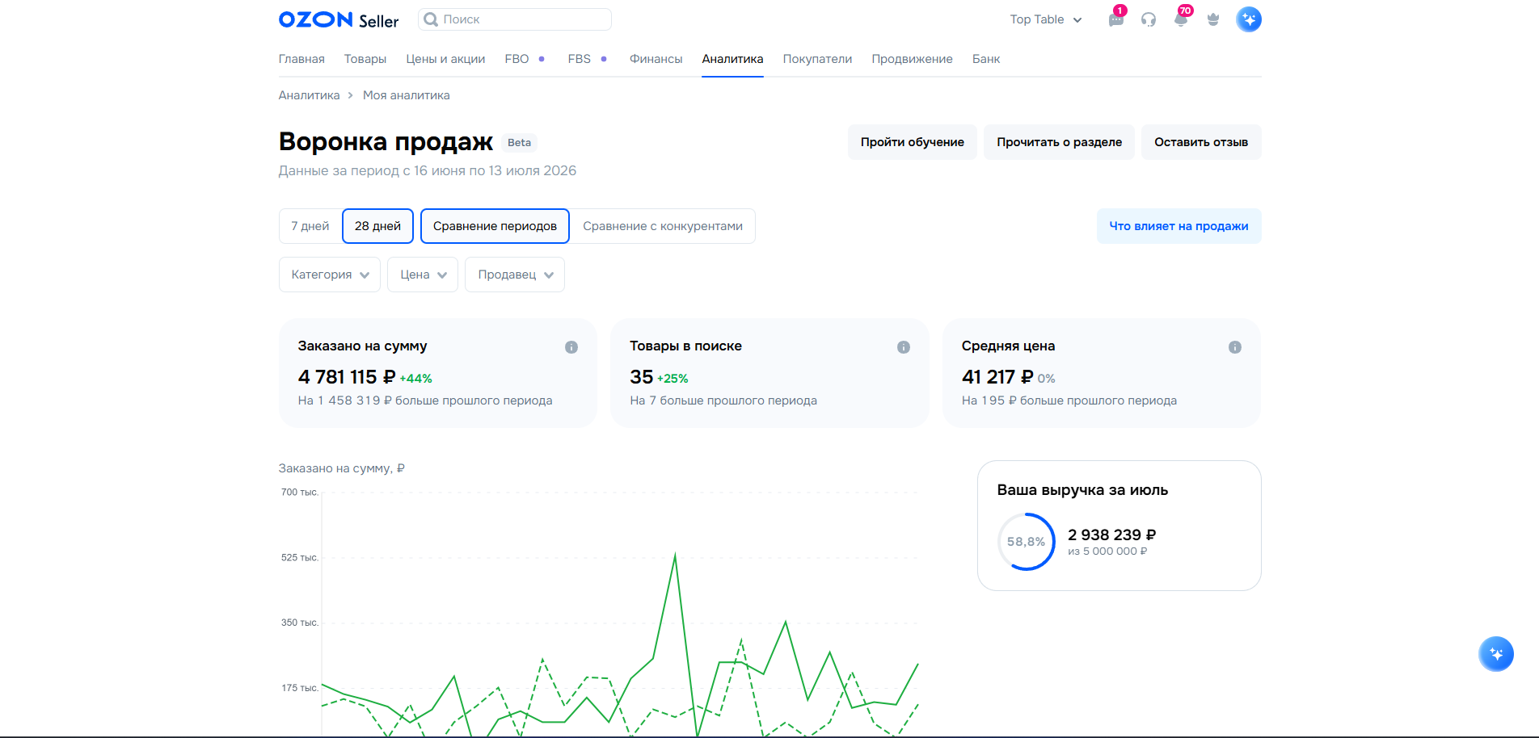Click the crown premium icon
The image size is (1539, 738).
(x=1213, y=19)
